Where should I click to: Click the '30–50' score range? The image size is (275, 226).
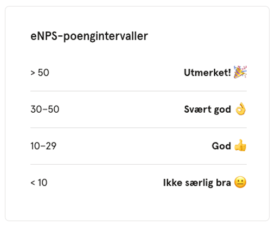pyautogui.click(x=45, y=109)
